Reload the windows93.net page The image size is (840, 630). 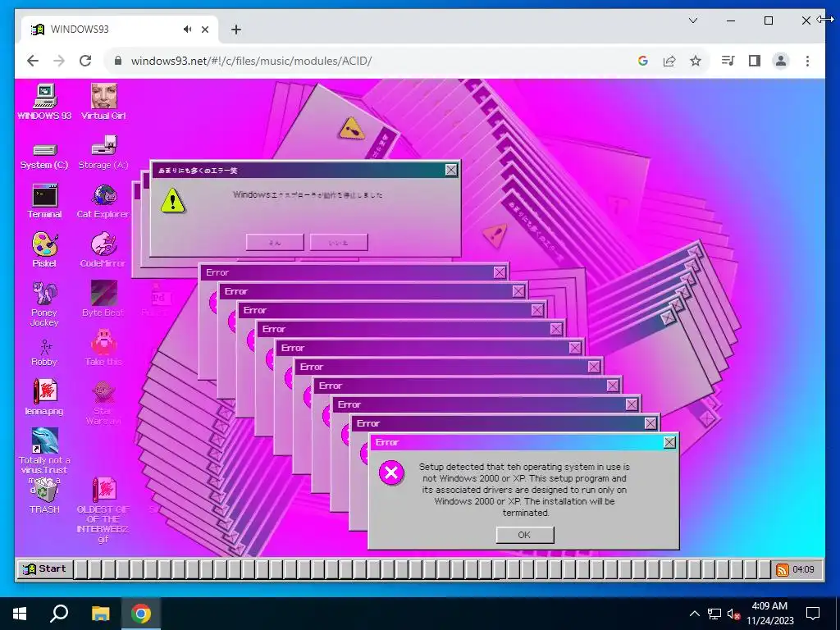[85, 61]
